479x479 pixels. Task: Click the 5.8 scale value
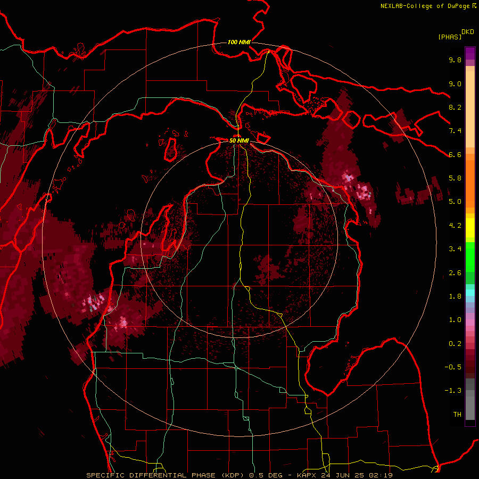(455, 178)
